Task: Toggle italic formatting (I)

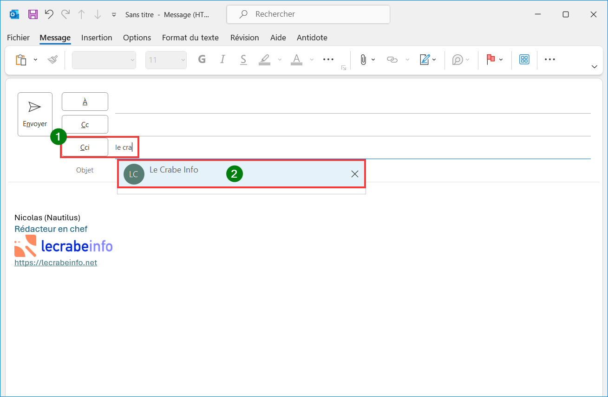Action: pyautogui.click(x=222, y=59)
